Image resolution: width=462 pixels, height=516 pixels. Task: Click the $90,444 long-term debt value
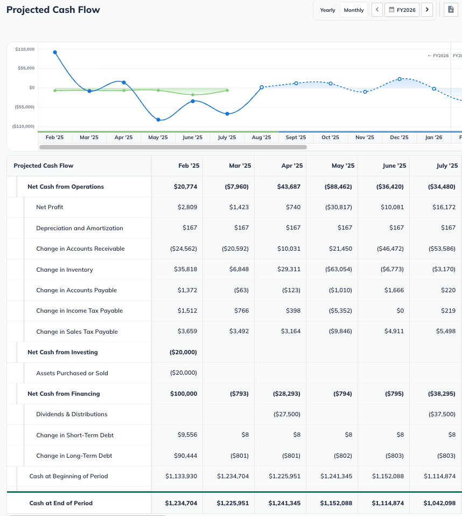click(185, 456)
